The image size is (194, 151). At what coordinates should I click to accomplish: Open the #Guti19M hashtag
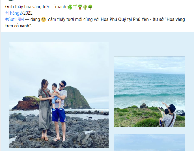click(x=14, y=19)
